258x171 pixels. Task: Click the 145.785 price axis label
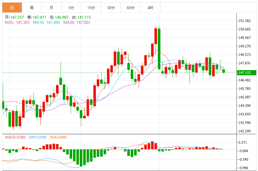(244, 89)
